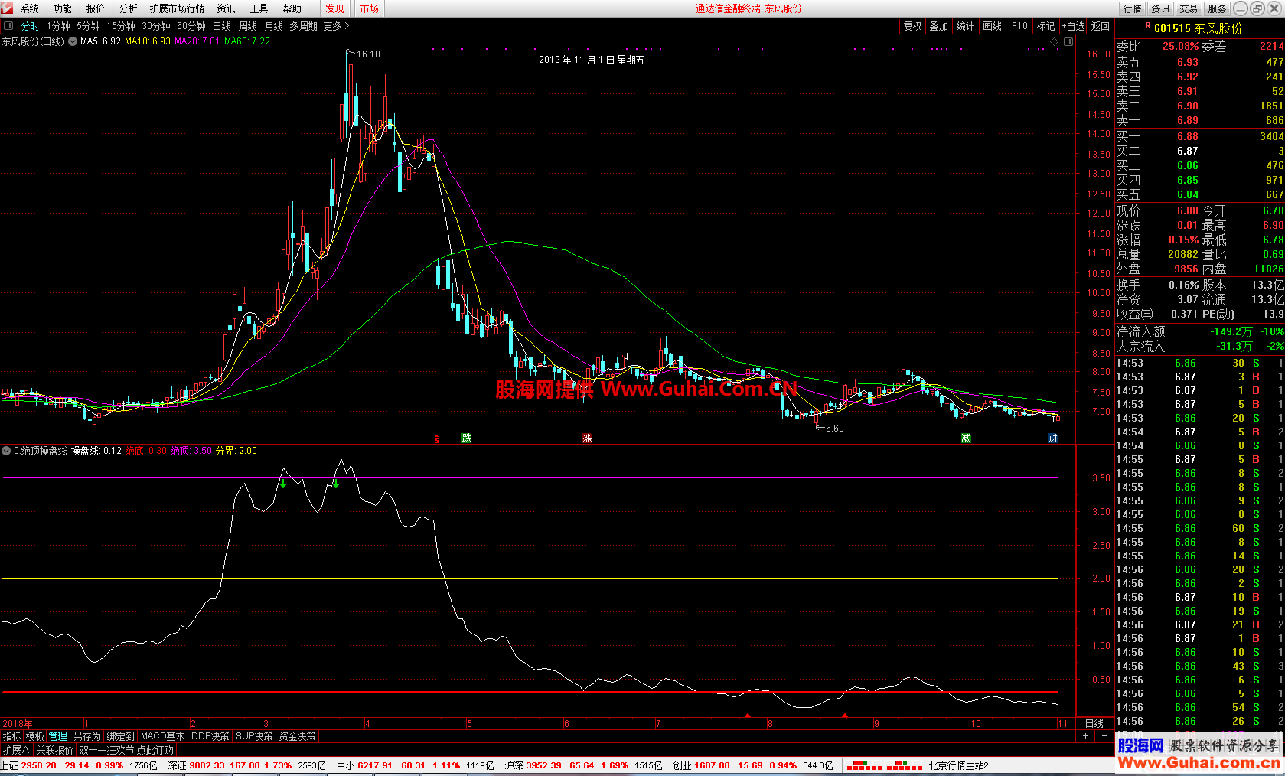Click the 市场 tab
This screenshot has height=776, width=1285.
(370, 8)
